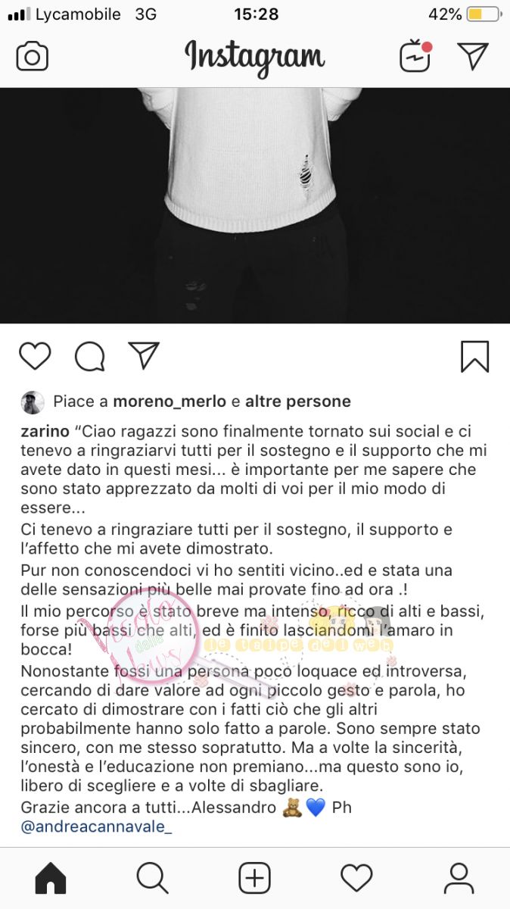The width and height of the screenshot is (510, 909).
Task: Tap the Instagram logo in header
Action: click(x=255, y=58)
